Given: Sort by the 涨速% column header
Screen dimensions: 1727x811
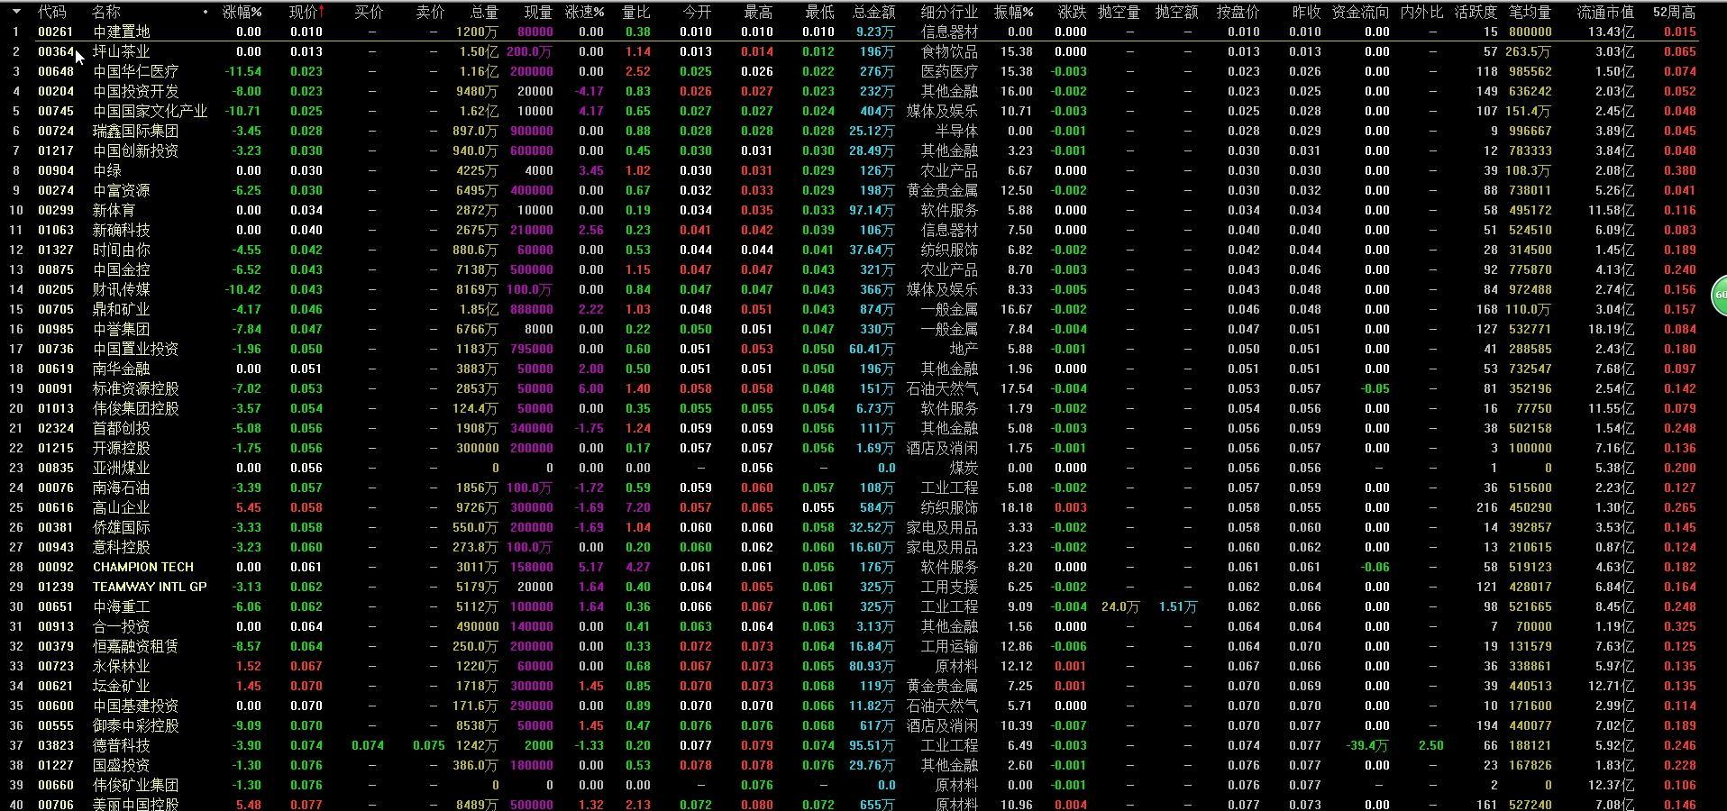Looking at the screenshot, I should tap(584, 12).
